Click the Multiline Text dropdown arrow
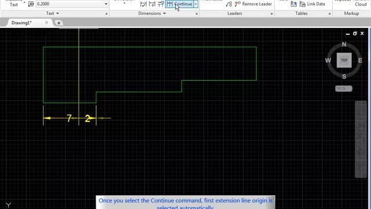 pos(24,2)
